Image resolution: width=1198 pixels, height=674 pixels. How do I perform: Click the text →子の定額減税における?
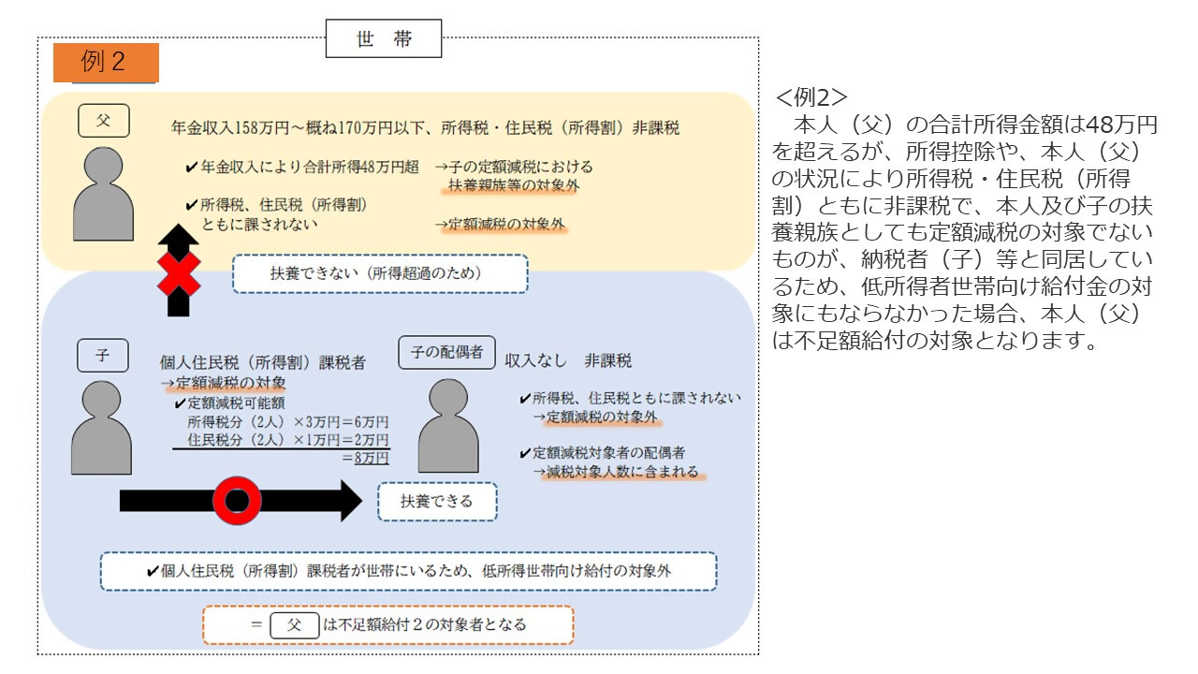[x=514, y=167]
